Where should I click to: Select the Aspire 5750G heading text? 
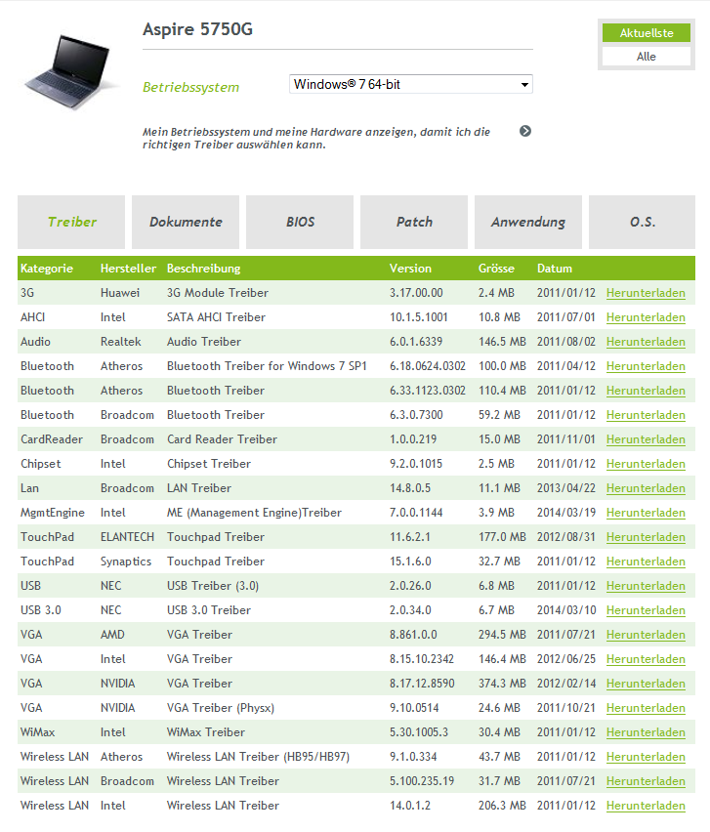pyautogui.click(x=197, y=29)
